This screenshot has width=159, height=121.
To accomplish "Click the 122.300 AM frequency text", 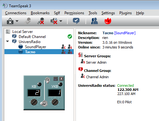I will coord(128,90).
